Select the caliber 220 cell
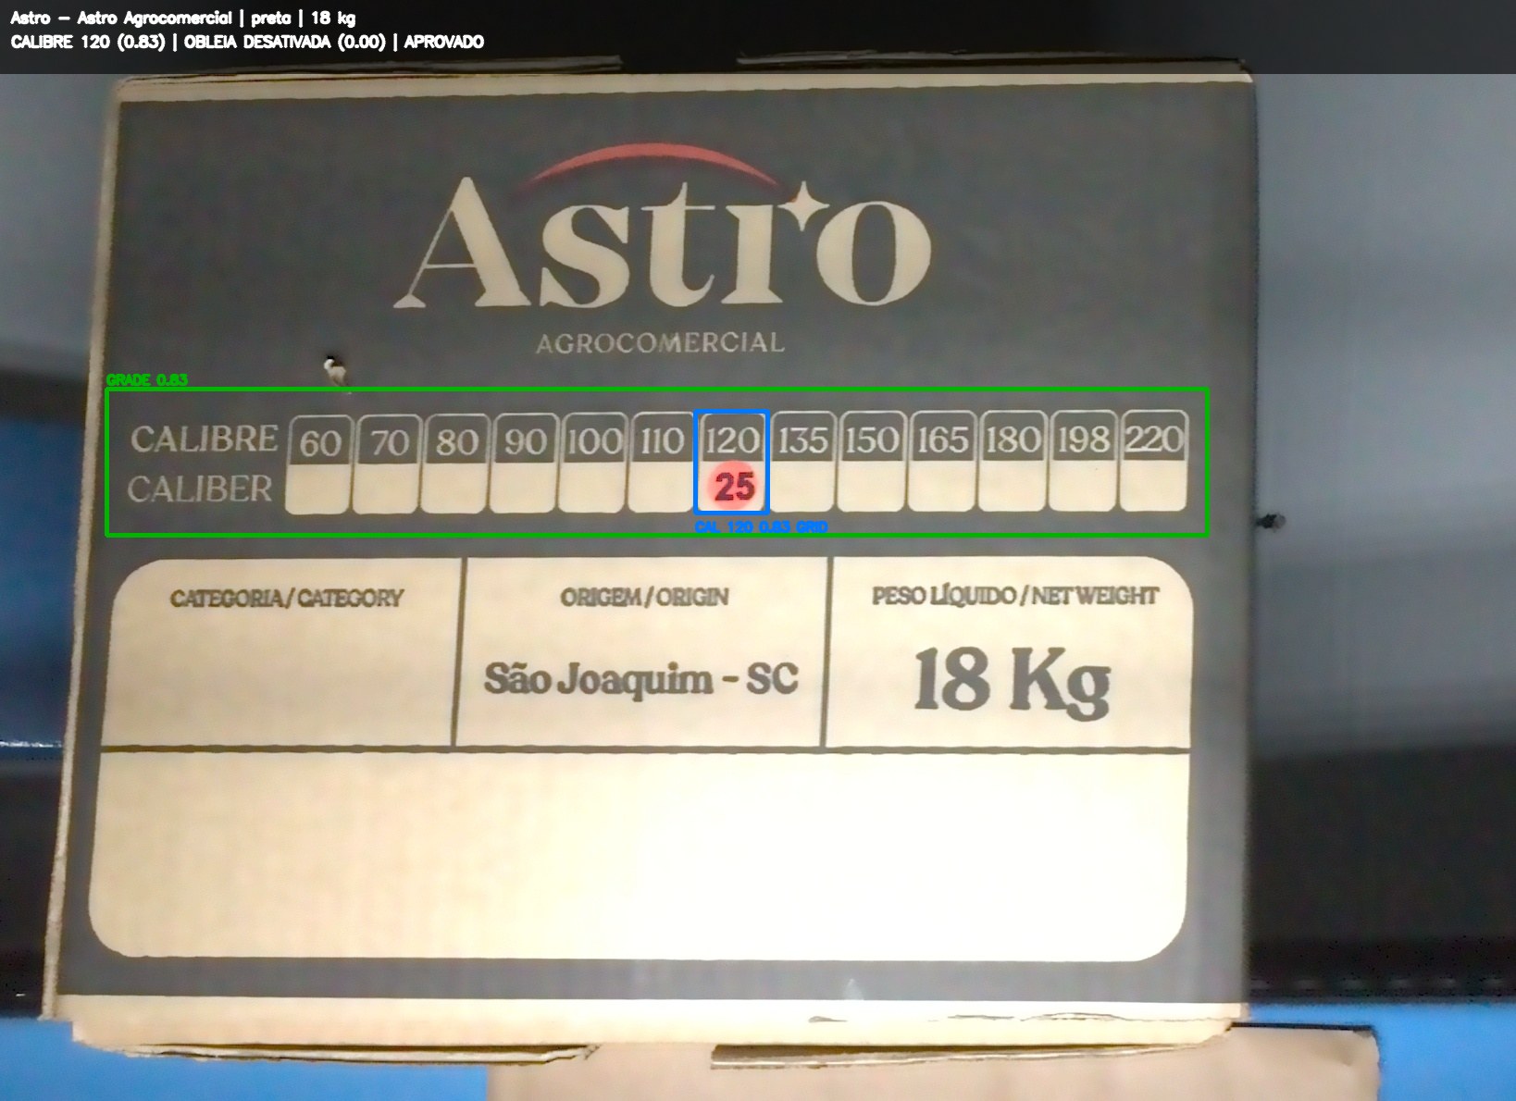The image size is (1516, 1101). (1153, 461)
